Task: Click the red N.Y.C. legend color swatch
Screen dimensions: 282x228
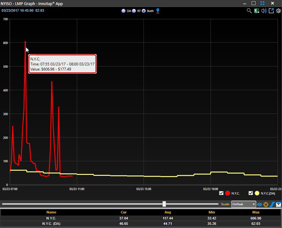Action: tap(228, 193)
